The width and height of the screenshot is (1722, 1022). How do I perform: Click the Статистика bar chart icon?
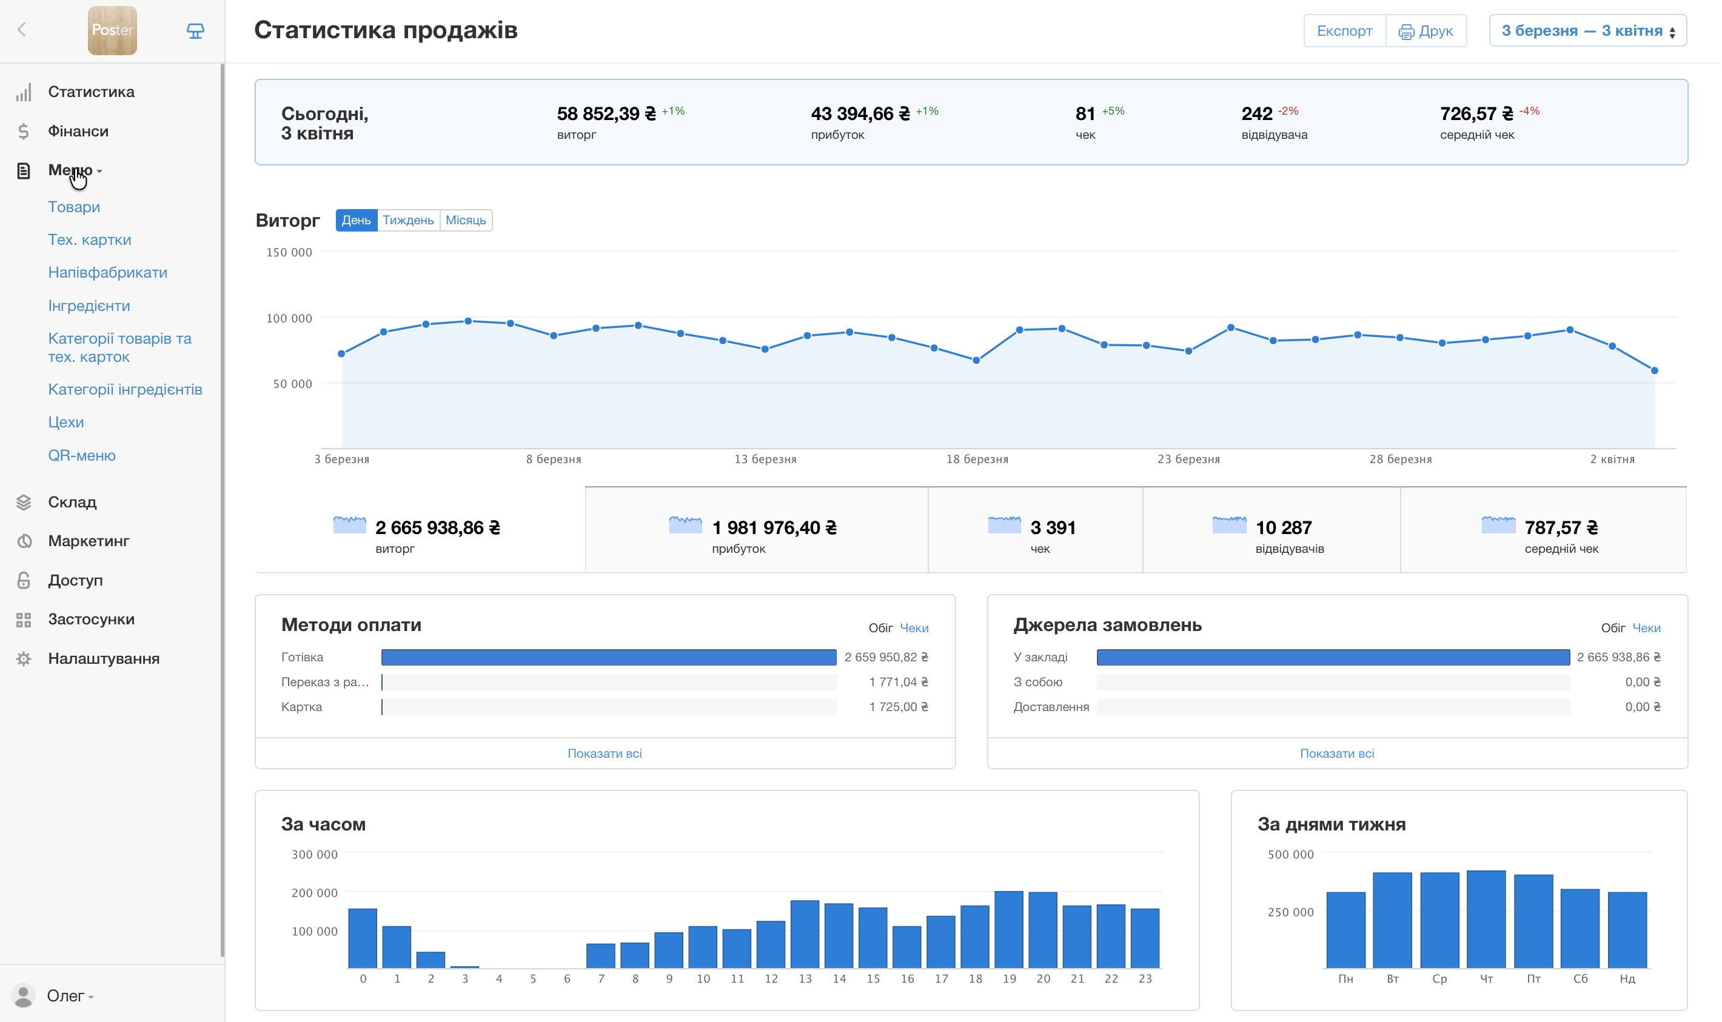click(x=24, y=92)
